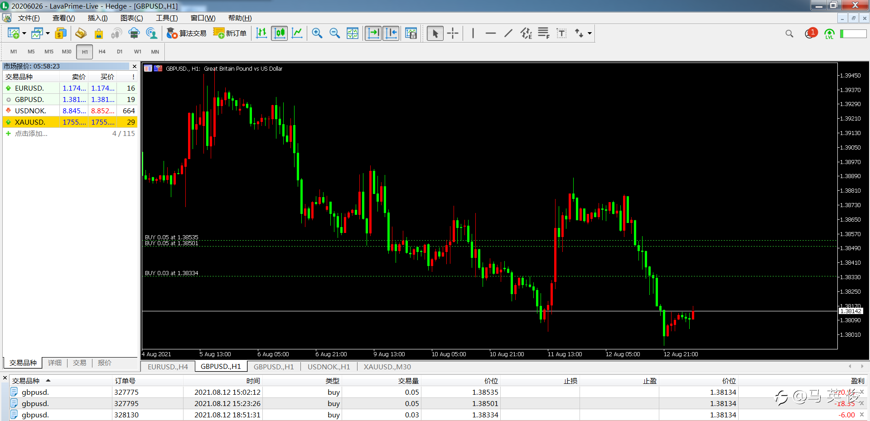Open the 图表(C) menu
The image size is (870, 421).
pyautogui.click(x=131, y=18)
